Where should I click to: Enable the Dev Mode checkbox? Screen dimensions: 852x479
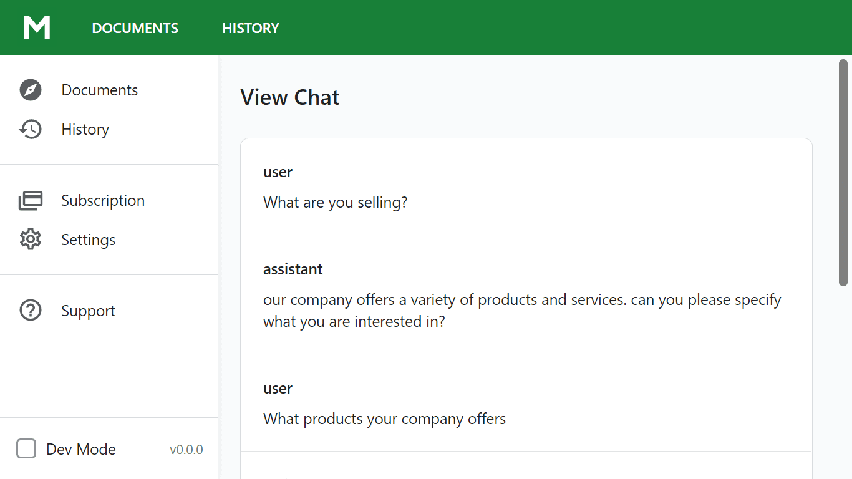tap(26, 448)
